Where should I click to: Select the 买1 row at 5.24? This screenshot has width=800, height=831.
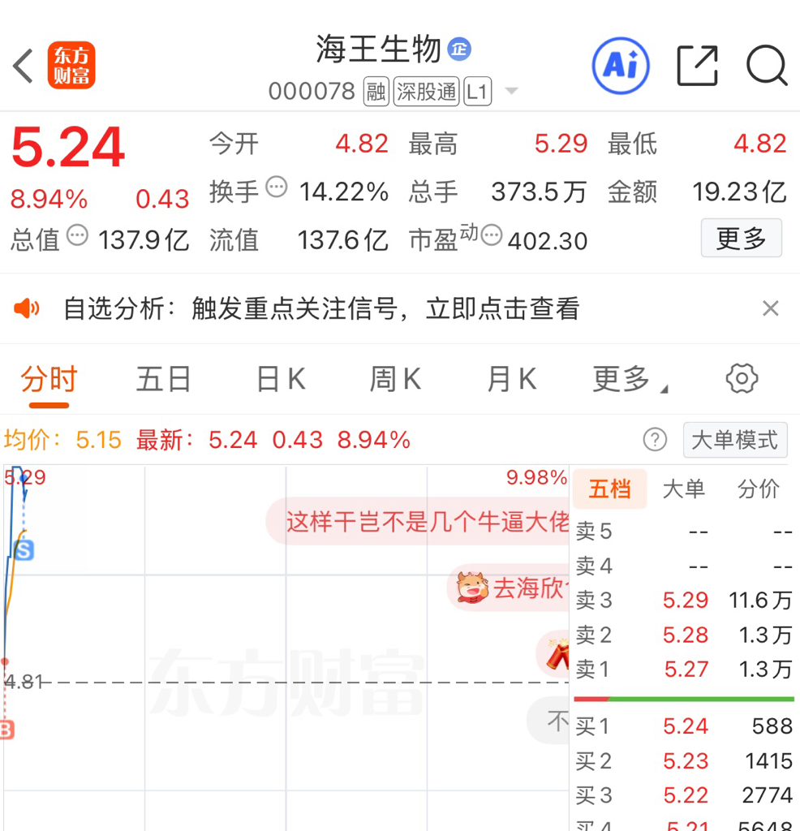pos(684,726)
